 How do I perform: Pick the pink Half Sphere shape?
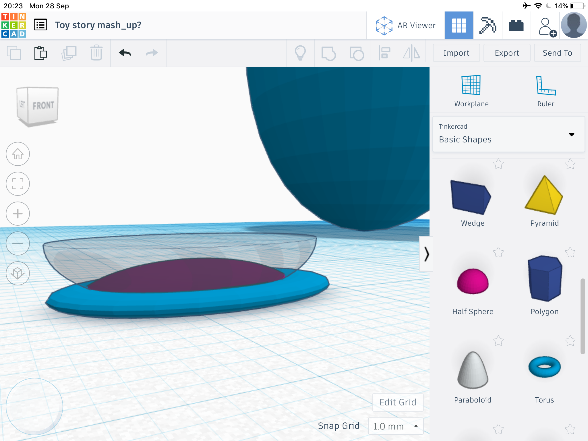473,281
